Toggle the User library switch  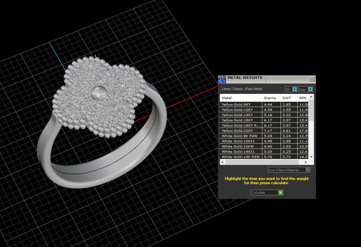point(305,89)
